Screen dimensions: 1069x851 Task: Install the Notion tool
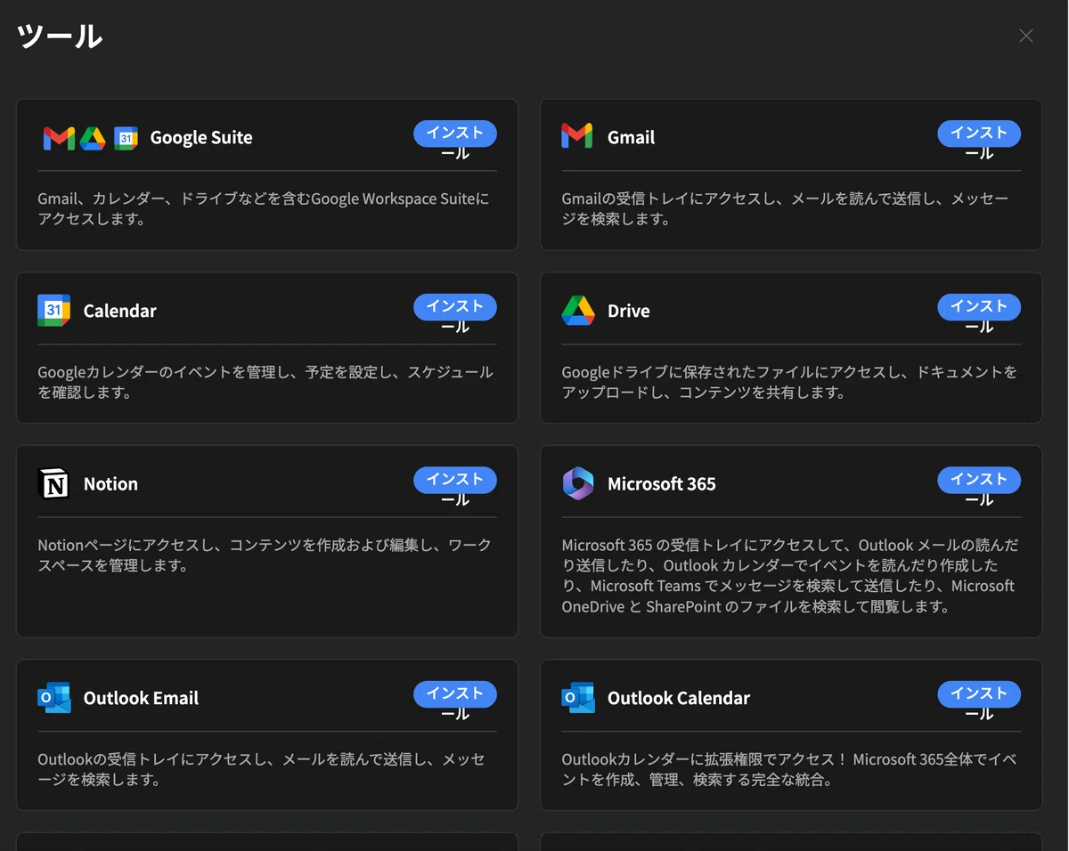tap(455, 481)
